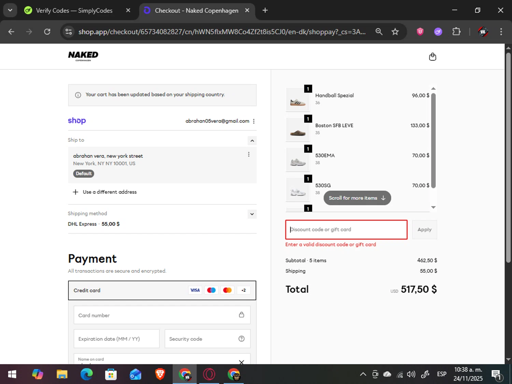Open the Opera browser taskbar icon

coord(209,374)
